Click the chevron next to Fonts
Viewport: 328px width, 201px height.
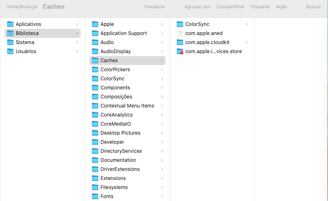[162, 196]
